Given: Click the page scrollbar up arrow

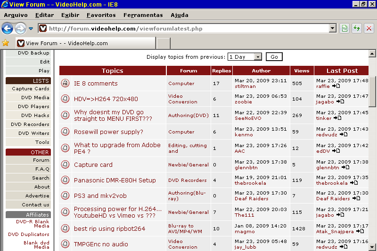Looking at the screenshot, I should (x=372, y=54).
